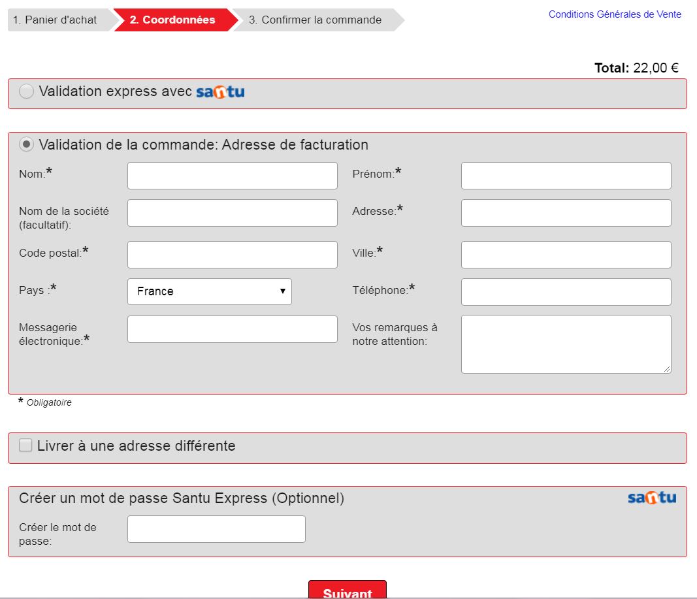Click the Messagerie électronique email field
Viewport: 697px width, 599px height.
tap(233, 329)
